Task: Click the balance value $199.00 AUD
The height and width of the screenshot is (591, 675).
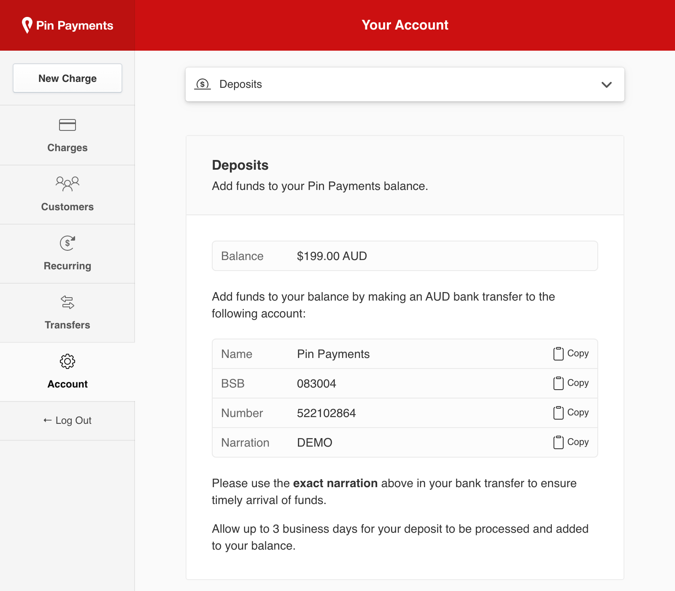Action: 332,256
